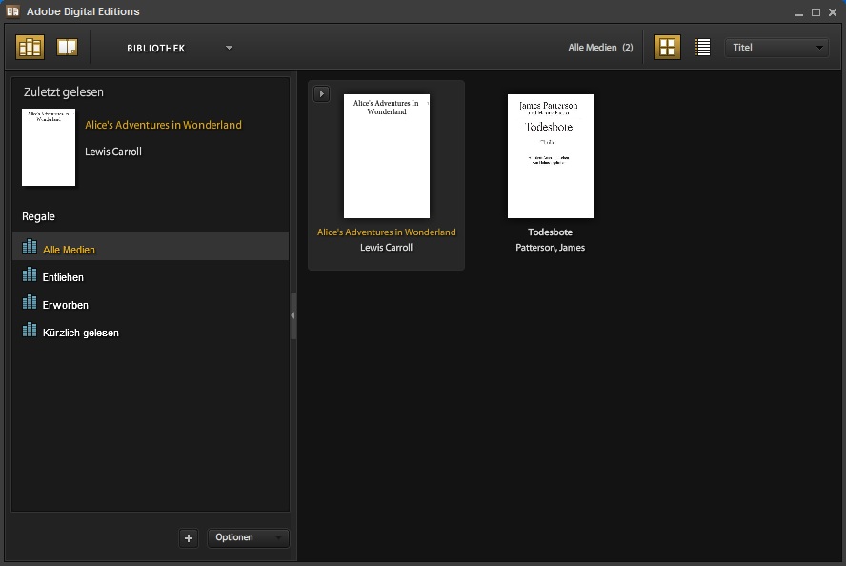
Task: Open the last read Alice cover thumbnail
Action: click(49, 148)
